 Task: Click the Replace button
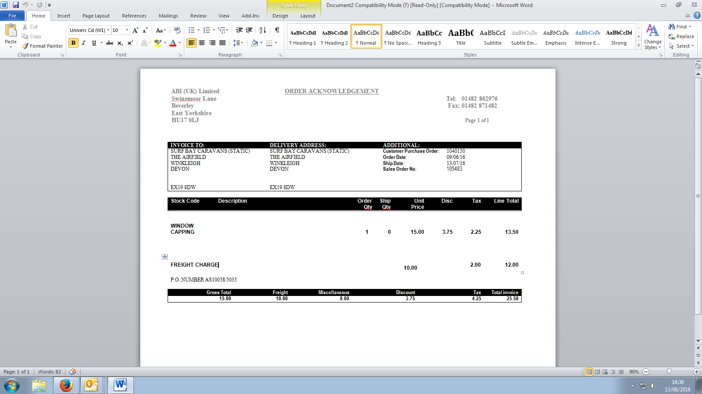[x=681, y=36]
